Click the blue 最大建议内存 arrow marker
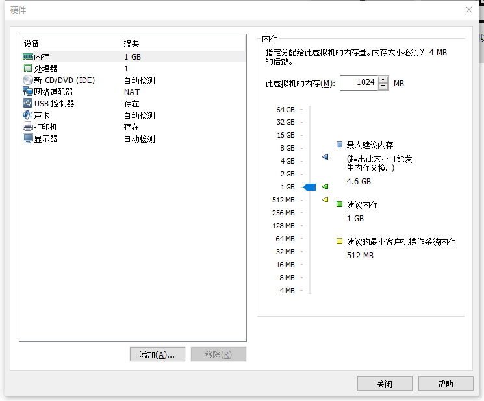Image resolution: width=484 pixels, height=401 pixels. pos(325,157)
